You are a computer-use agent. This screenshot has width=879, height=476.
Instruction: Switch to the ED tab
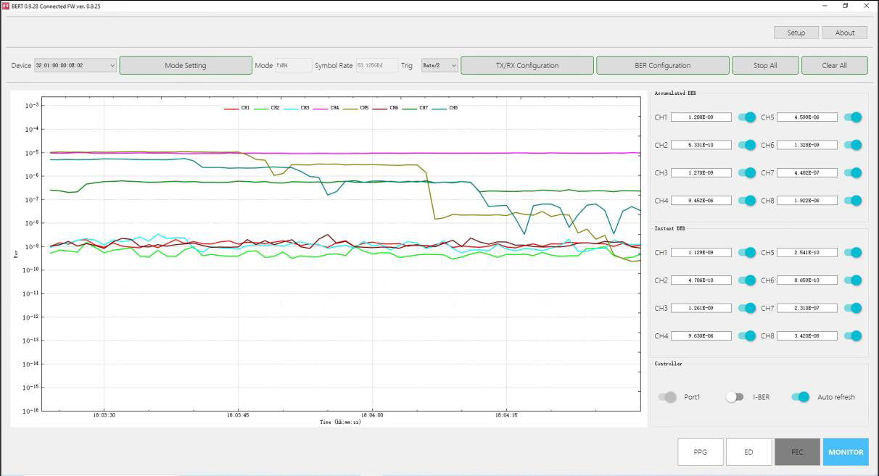[x=748, y=452]
